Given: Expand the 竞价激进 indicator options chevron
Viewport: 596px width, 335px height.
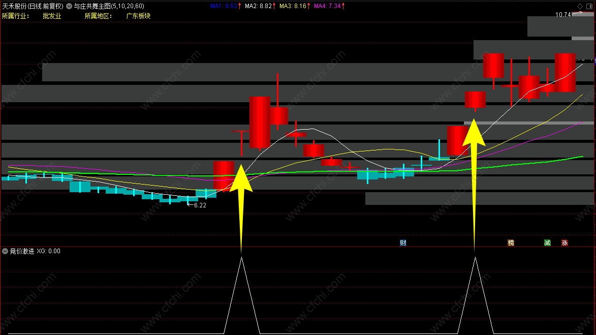Looking at the screenshot, I should click(x=5, y=251).
